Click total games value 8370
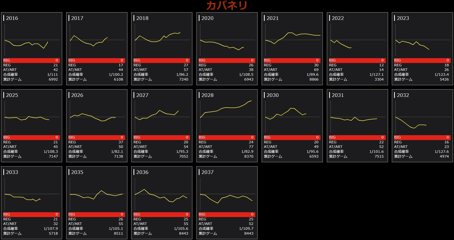454x240 pixels. point(249,156)
